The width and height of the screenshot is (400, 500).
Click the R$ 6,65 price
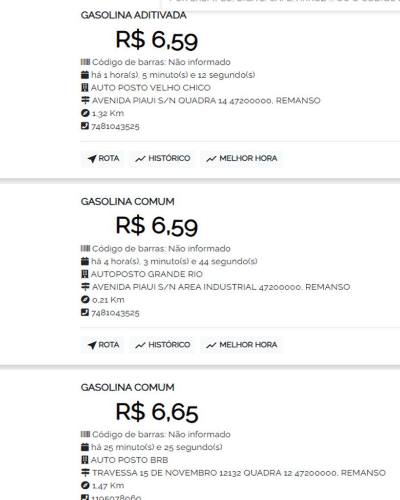156,413
